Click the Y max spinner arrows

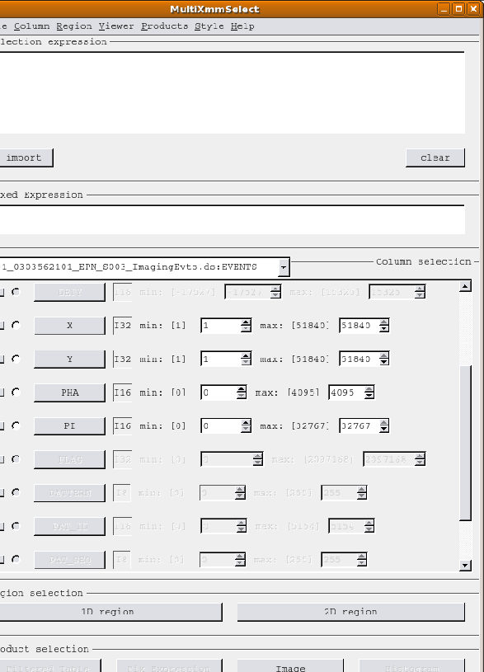(x=384, y=359)
